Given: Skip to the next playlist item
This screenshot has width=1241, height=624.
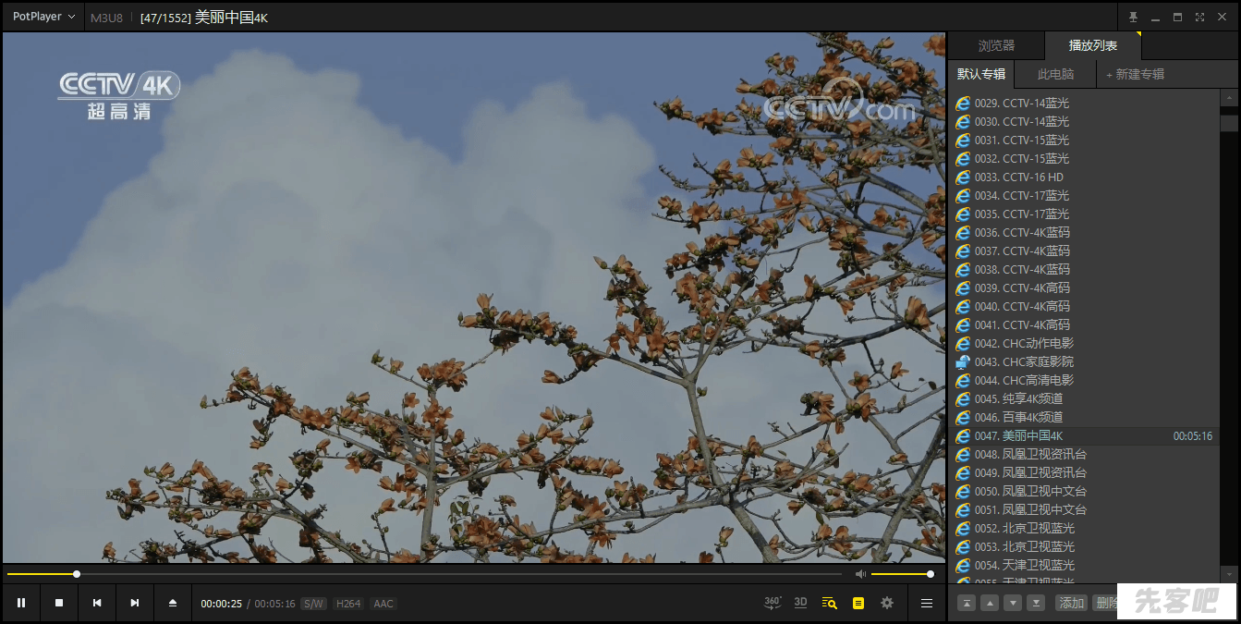Looking at the screenshot, I should 135,604.
